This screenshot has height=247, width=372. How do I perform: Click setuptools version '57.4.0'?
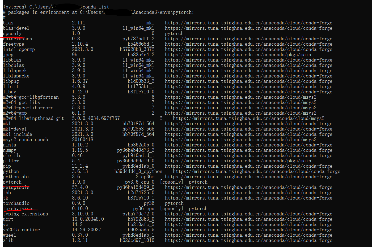[x=80, y=187]
